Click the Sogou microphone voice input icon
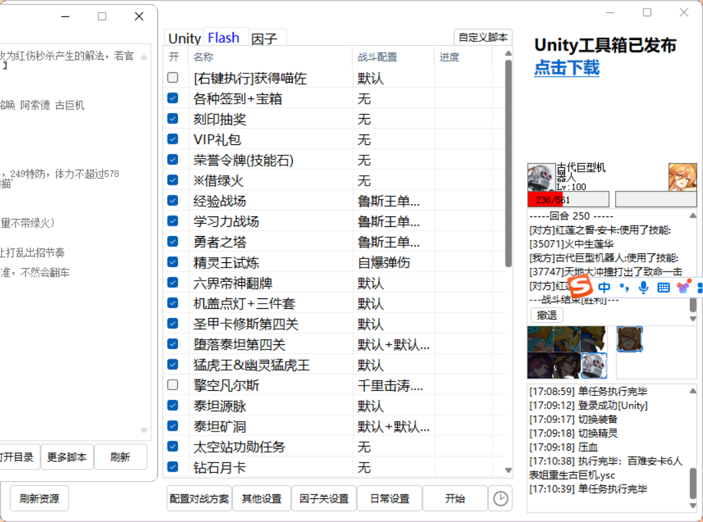The image size is (703, 522). pyautogui.click(x=643, y=287)
